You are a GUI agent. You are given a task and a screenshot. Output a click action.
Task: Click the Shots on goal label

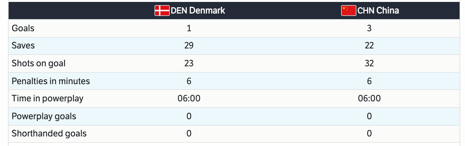click(x=39, y=63)
